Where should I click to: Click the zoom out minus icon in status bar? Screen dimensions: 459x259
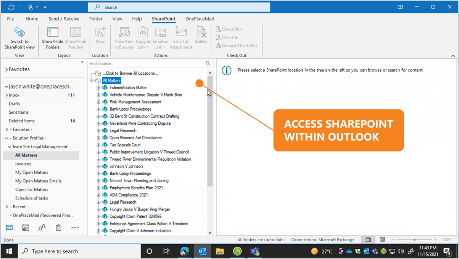coord(393,240)
